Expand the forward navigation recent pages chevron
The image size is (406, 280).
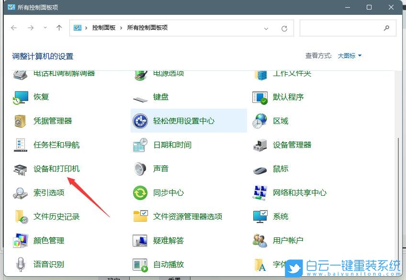[45, 28]
